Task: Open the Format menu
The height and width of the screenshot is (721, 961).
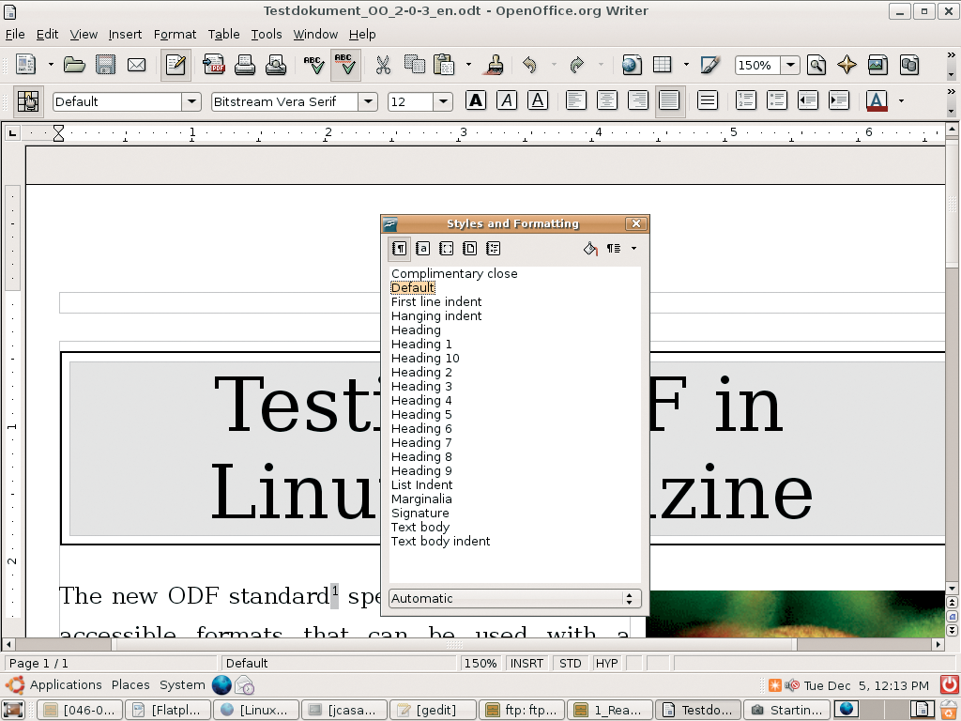Action: click(175, 35)
